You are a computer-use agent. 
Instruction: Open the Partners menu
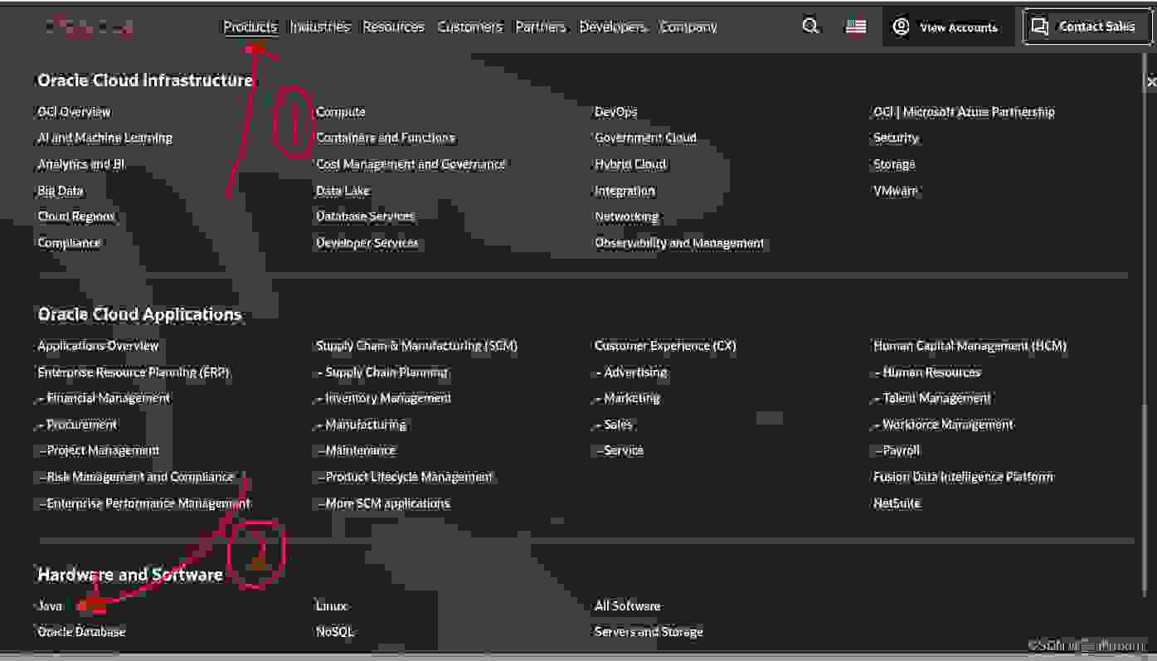541,27
